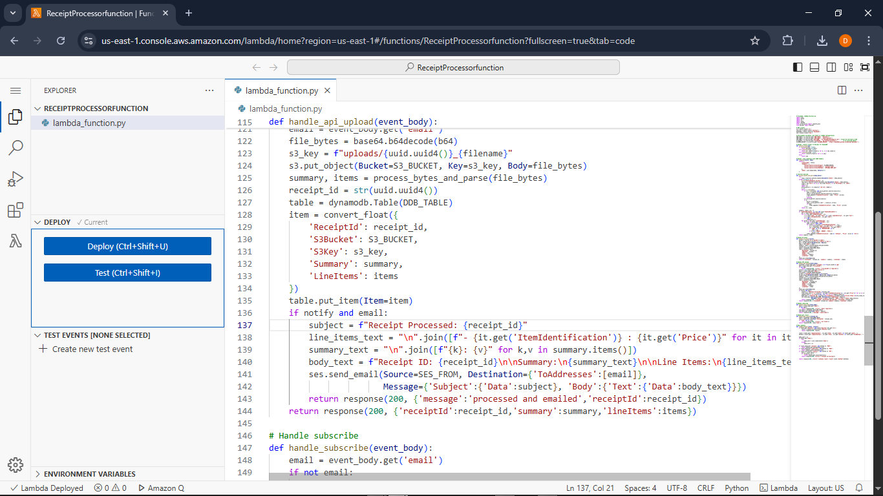Toggle the bottom panel visibility
Viewport: 883px width, 496px height.
(814, 67)
